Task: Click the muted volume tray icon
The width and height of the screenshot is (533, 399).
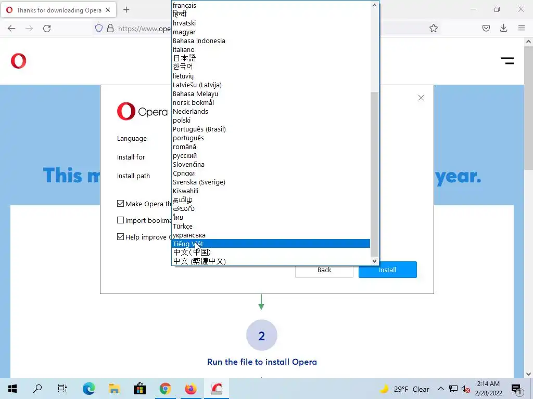Action: click(x=465, y=389)
